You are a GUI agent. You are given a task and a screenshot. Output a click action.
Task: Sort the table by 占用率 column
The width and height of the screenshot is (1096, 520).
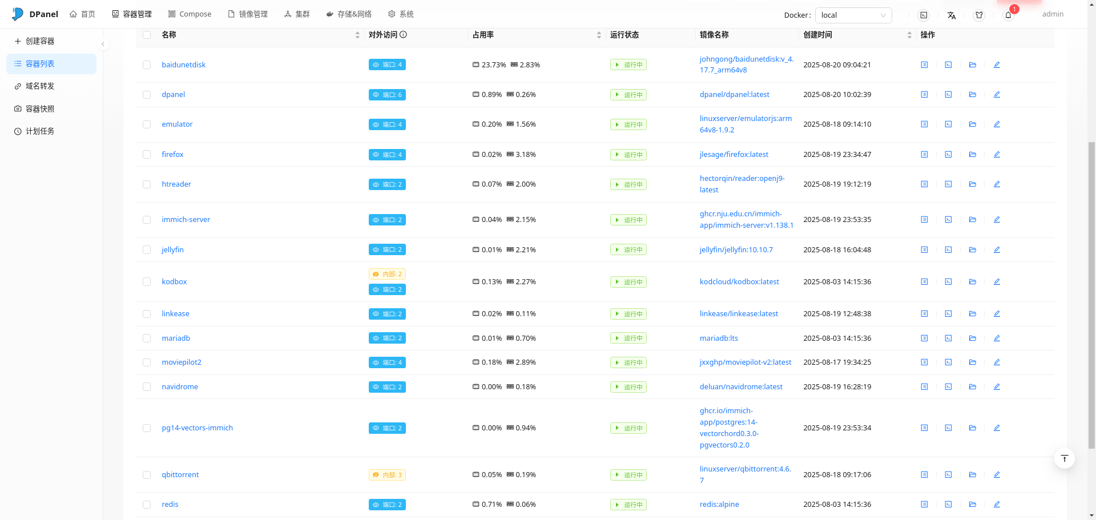pyautogui.click(x=599, y=35)
